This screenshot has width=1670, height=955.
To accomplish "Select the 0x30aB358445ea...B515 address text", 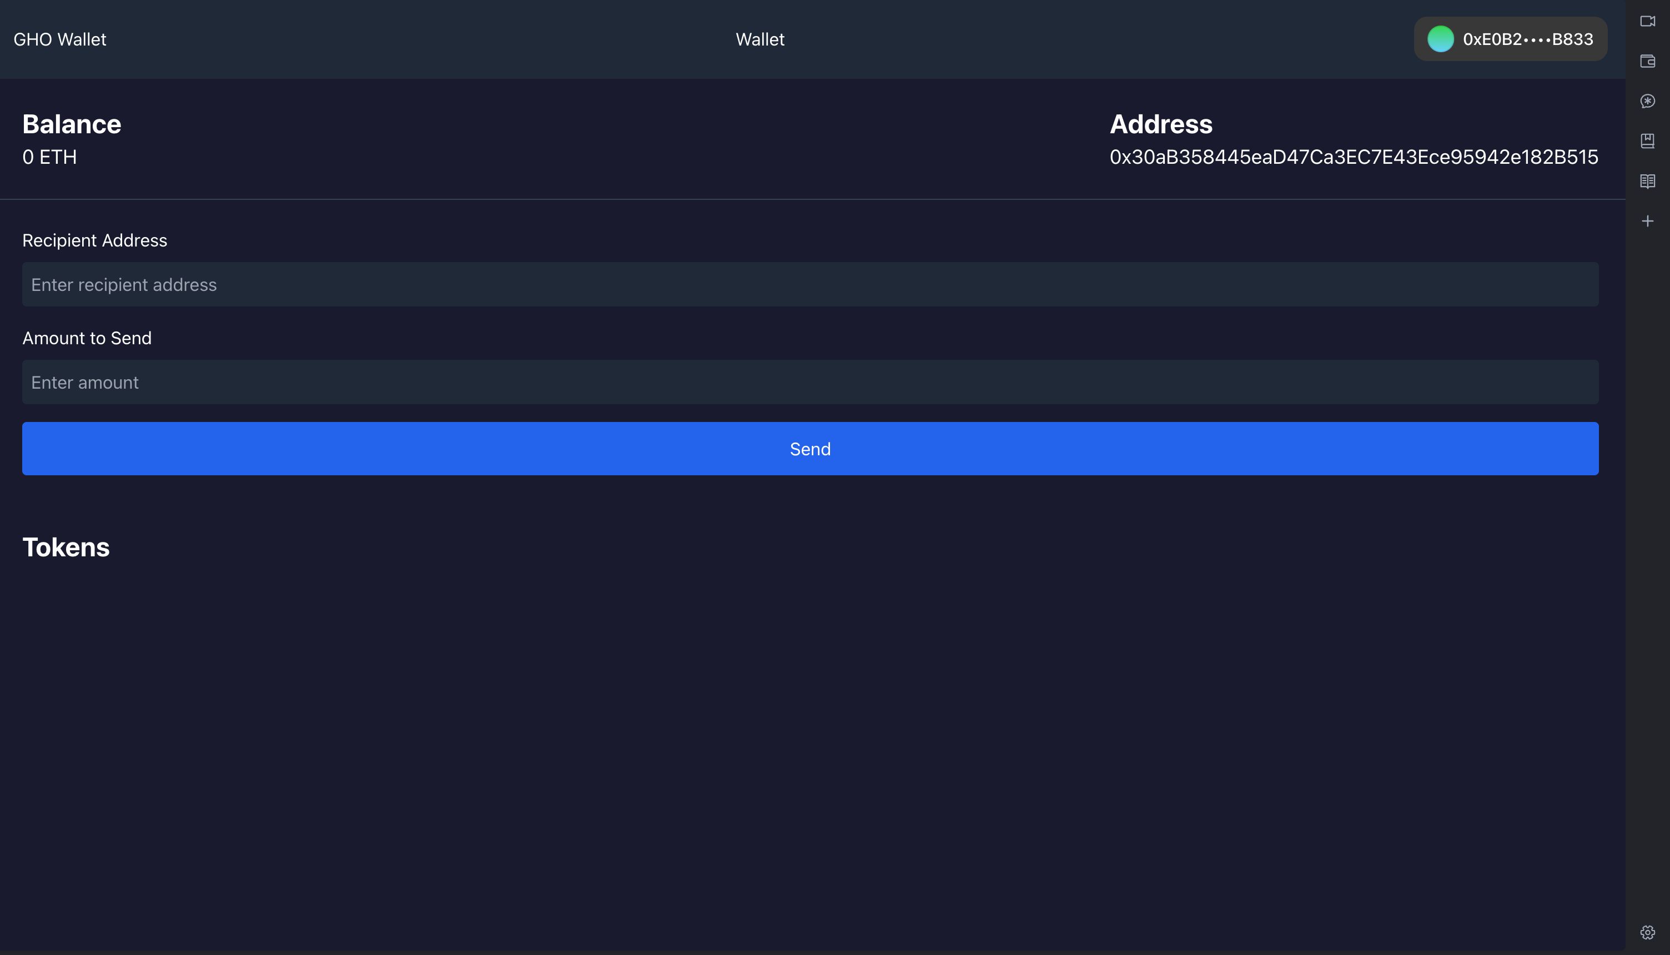I will 1354,157.
